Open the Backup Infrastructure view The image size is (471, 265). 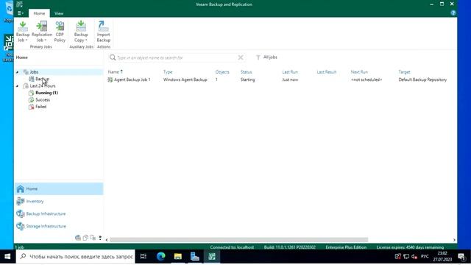click(x=59, y=213)
